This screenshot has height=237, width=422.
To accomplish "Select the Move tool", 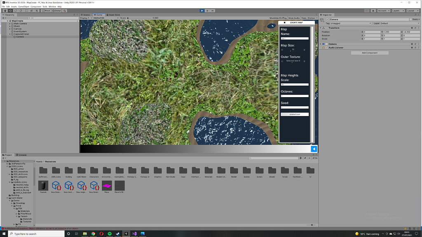I will click(x=10, y=10).
